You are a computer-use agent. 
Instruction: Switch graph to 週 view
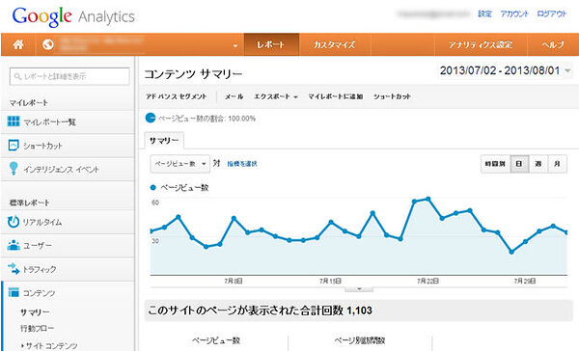point(538,164)
